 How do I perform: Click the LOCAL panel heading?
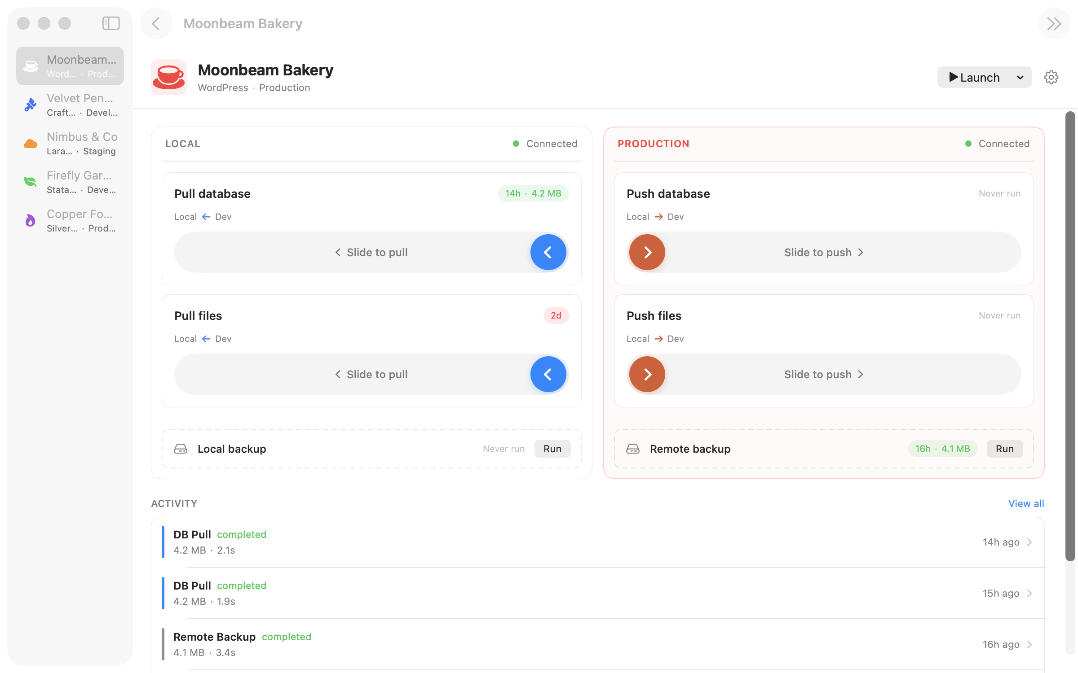(182, 144)
